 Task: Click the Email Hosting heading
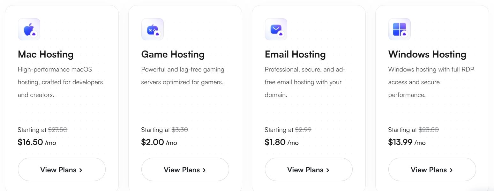point(295,54)
